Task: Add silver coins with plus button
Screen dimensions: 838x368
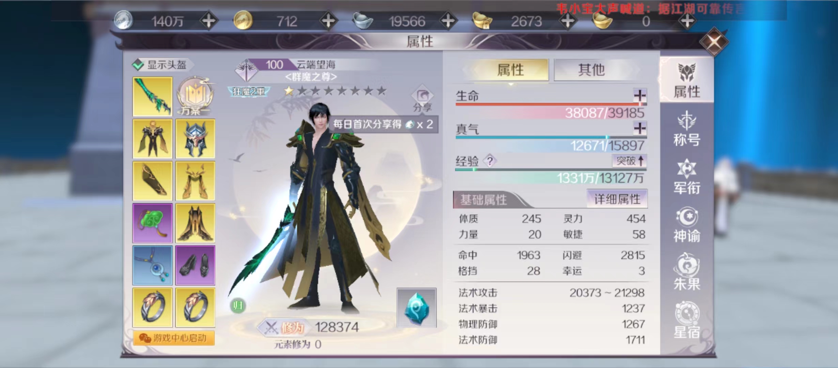Action: [208, 21]
